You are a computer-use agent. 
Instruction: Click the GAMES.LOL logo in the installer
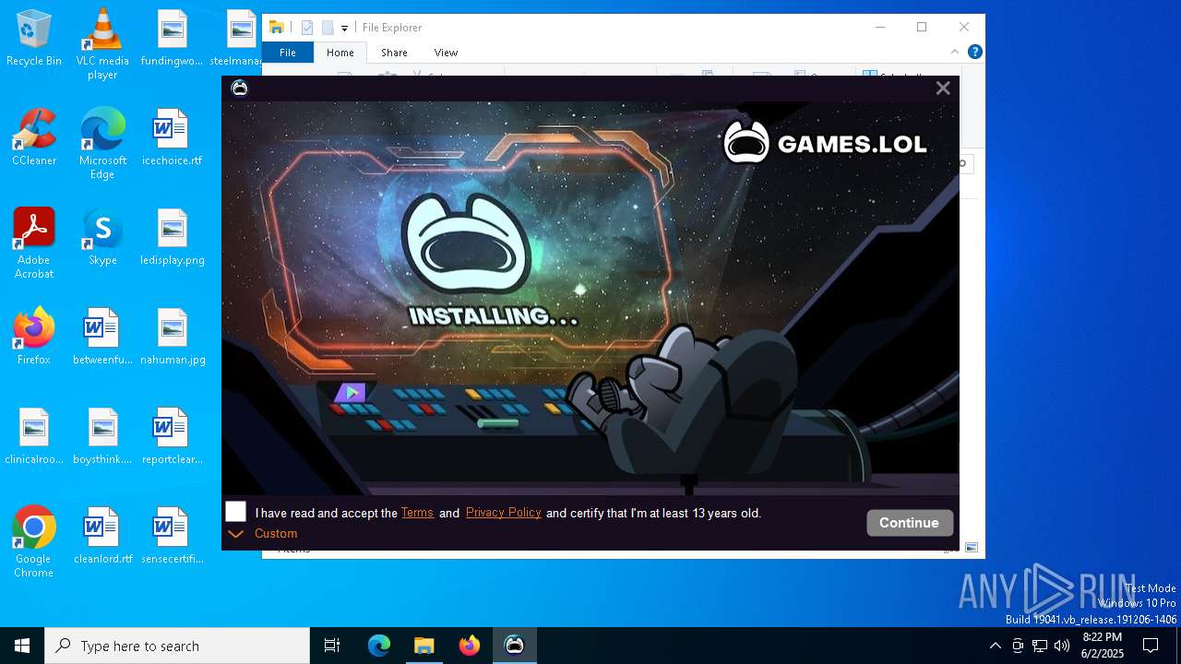tap(825, 143)
